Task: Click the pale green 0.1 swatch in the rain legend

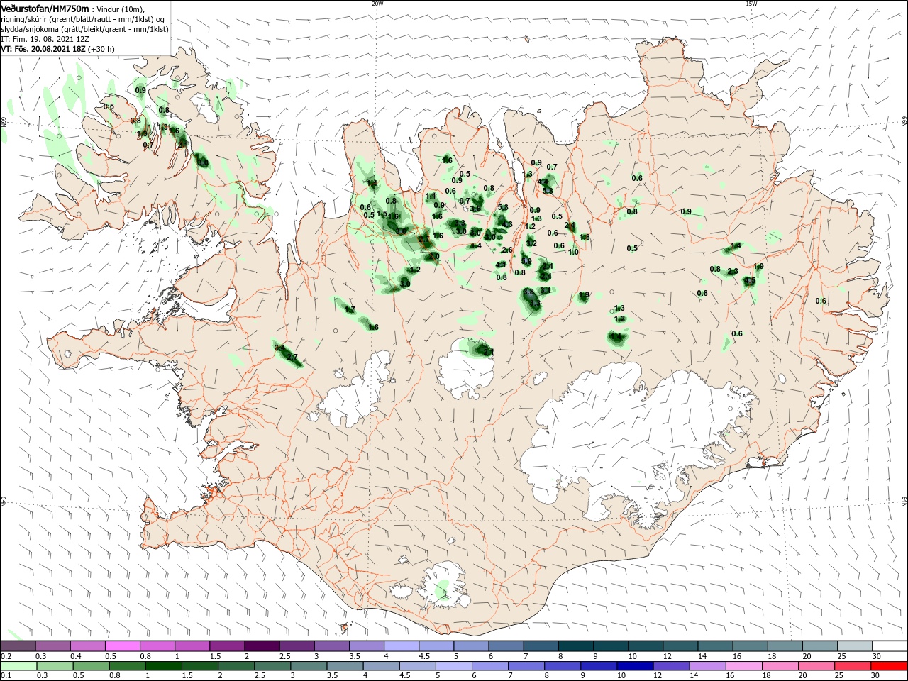Action: coord(18,666)
